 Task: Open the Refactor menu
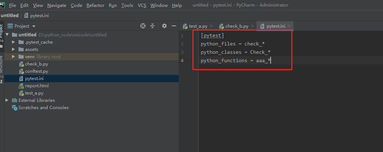pyautogui.click(x=96, y=5)
